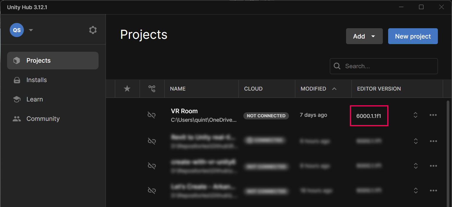
Task: Open the Add dropdown arrow
Action: [x=373, y=36]
